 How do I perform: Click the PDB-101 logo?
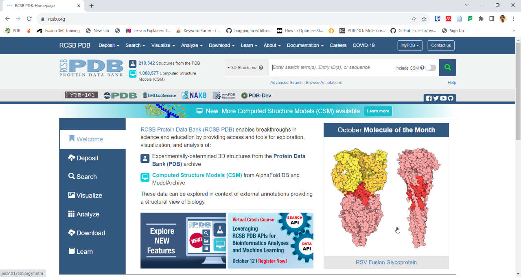(81, 95)
